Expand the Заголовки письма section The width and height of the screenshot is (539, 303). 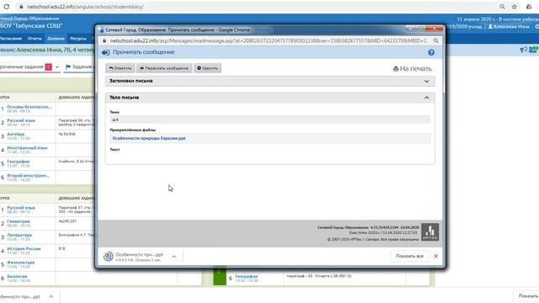tap(269, 81)
